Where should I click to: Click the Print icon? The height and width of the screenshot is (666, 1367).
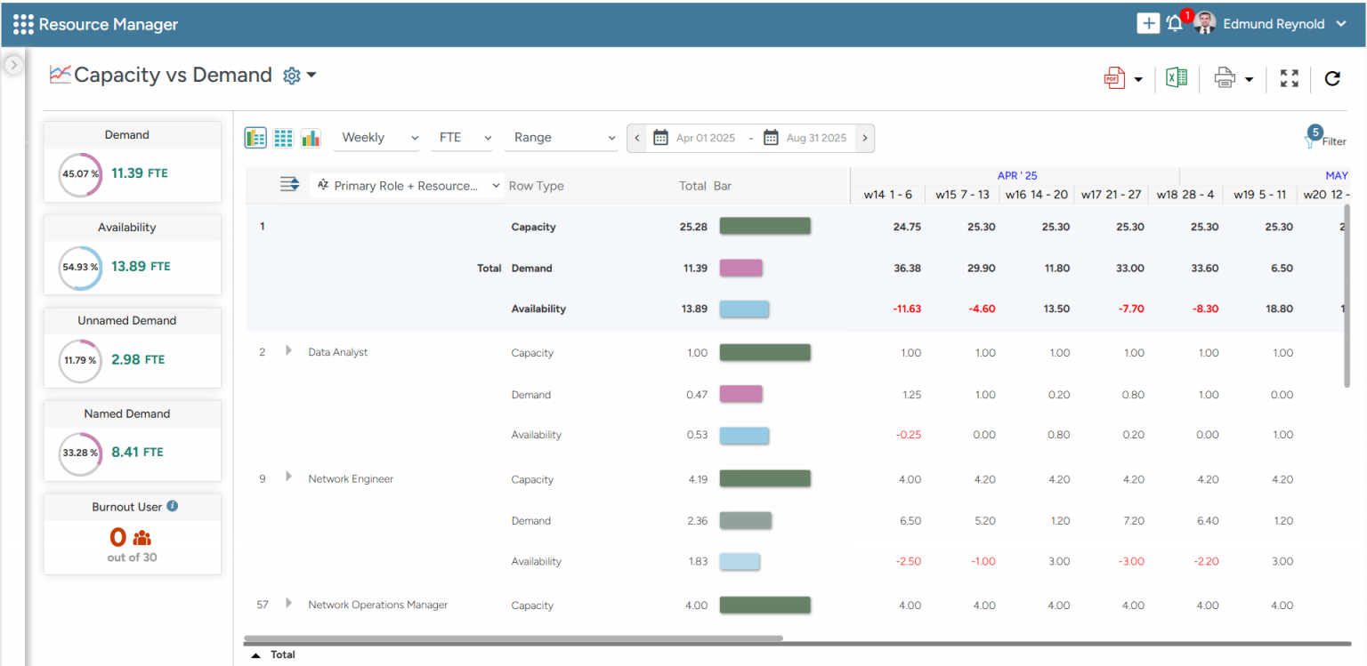point(1225,77)
